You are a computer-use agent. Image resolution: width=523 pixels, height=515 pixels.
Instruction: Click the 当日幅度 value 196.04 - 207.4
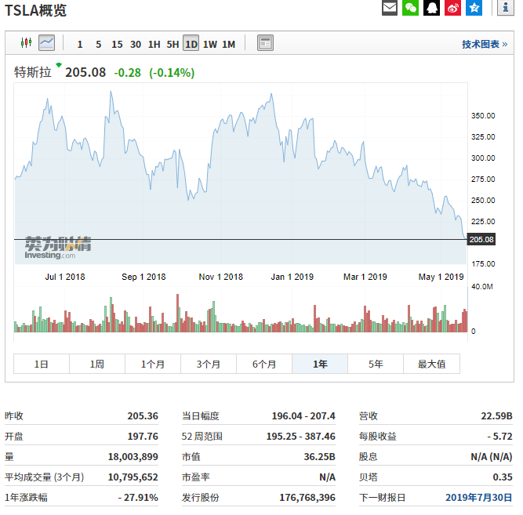(x=303, y=416)
